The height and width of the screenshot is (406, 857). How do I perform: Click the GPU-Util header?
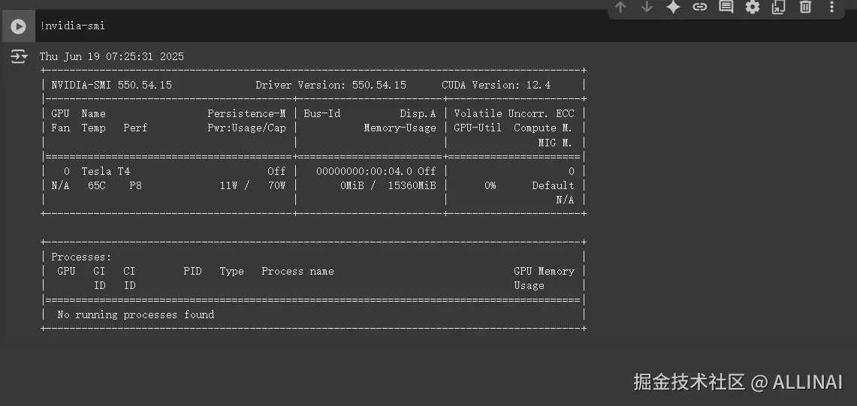[x=478, y=128]
